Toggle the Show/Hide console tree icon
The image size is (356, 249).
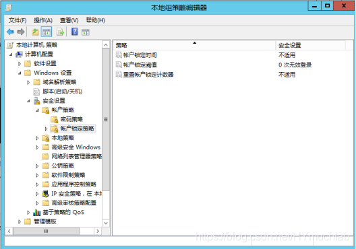tap(47, 32)
